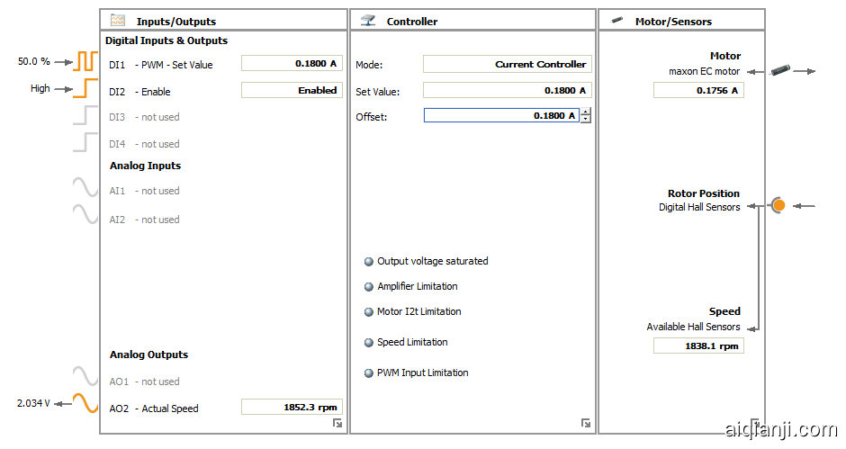This screenshot has width=846, height=449.
Task: Increase Offset value with up spinner arrow
Action: (586, 112)
